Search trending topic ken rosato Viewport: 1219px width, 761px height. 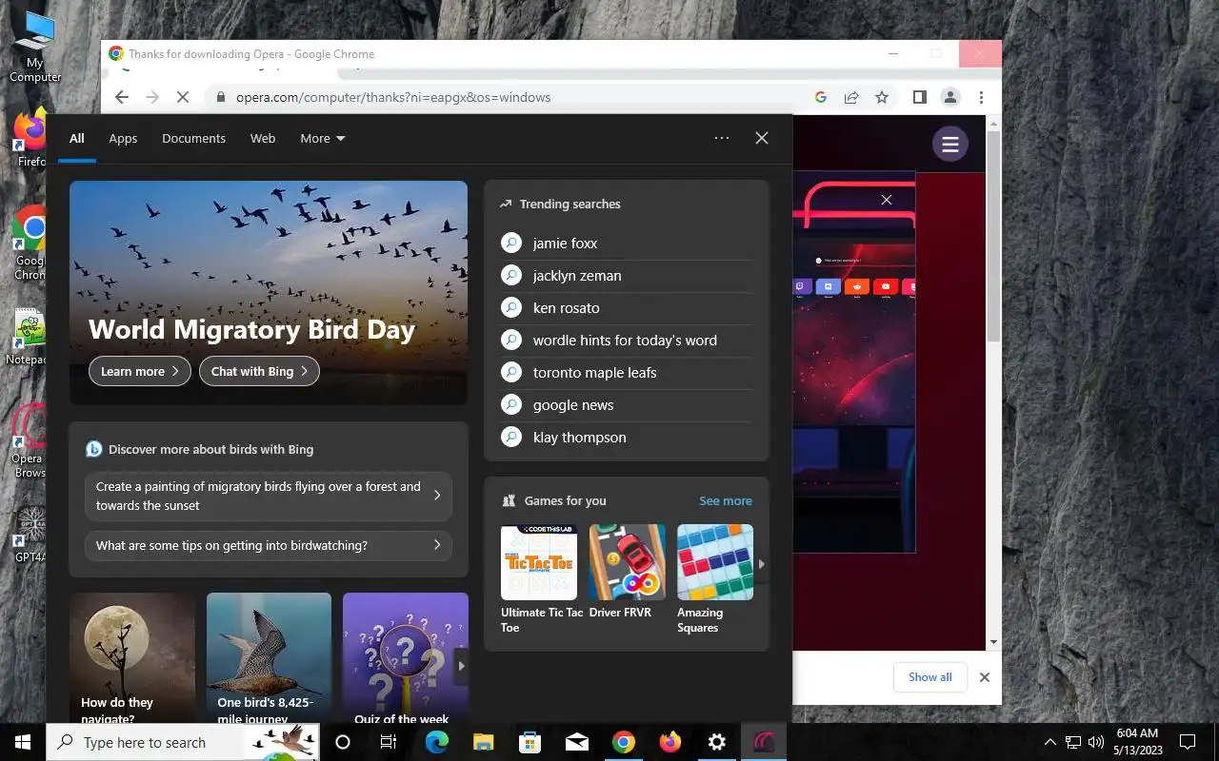coord(627,308)
